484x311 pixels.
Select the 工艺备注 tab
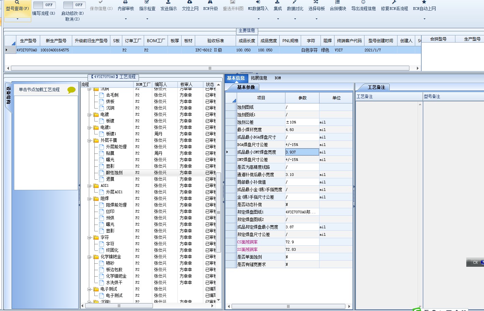[376, 87]
